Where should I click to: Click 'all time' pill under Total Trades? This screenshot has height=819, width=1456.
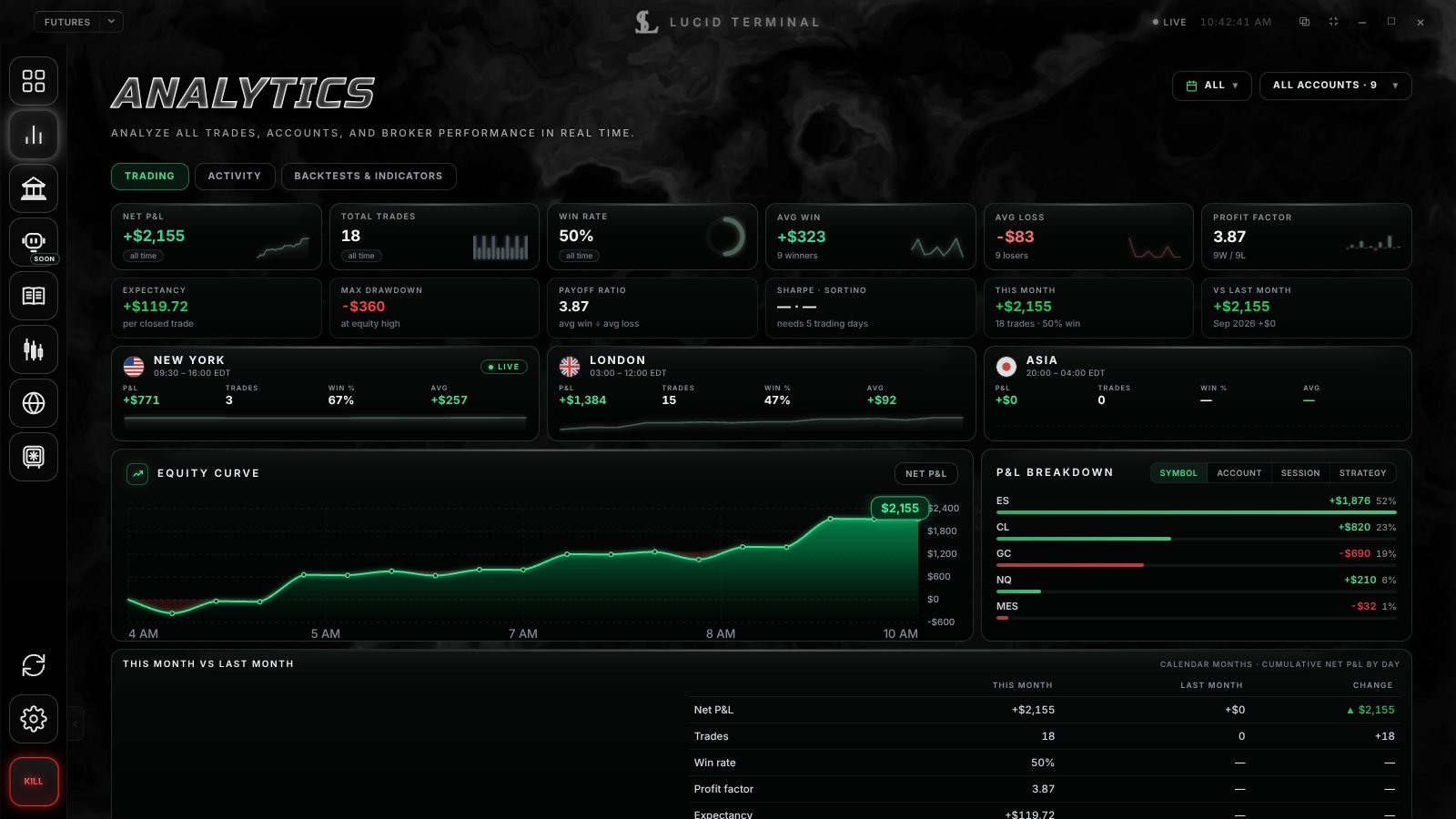point(361,257)
